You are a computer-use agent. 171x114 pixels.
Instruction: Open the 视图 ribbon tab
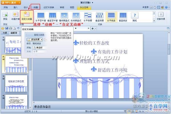click(x=72, y=7)
